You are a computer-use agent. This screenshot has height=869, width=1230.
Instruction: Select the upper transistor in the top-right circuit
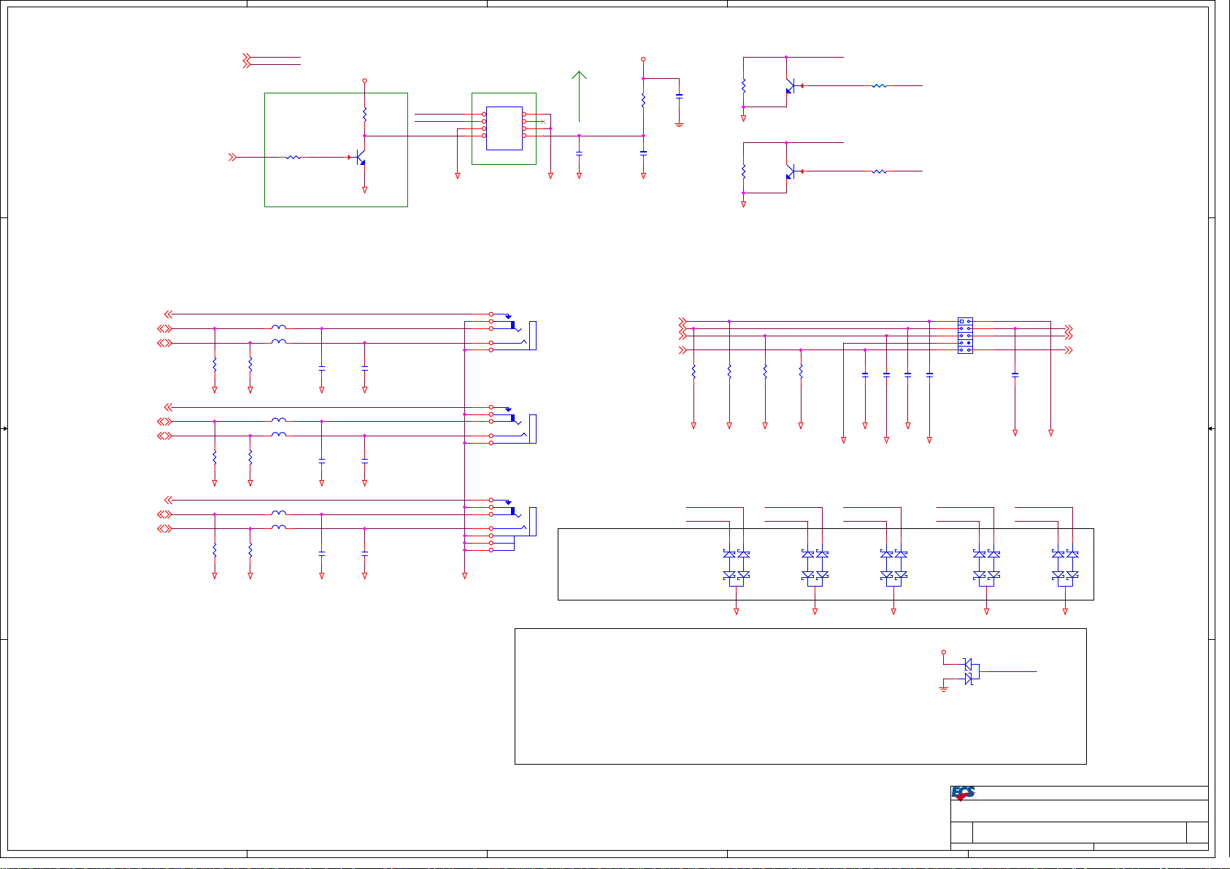(x=790, y=86)
